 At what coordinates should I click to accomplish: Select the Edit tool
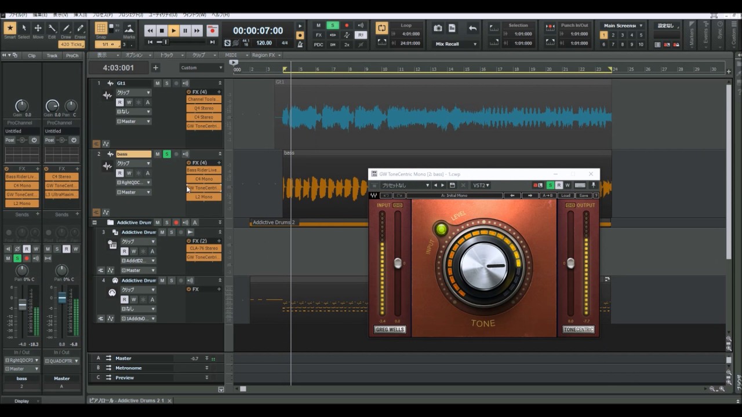pyautogui.click(x=52, y=28)
